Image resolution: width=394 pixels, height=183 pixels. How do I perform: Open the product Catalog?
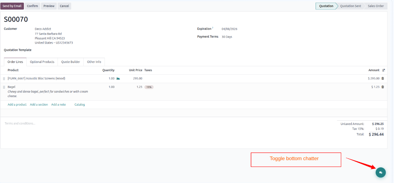(80, 105)
